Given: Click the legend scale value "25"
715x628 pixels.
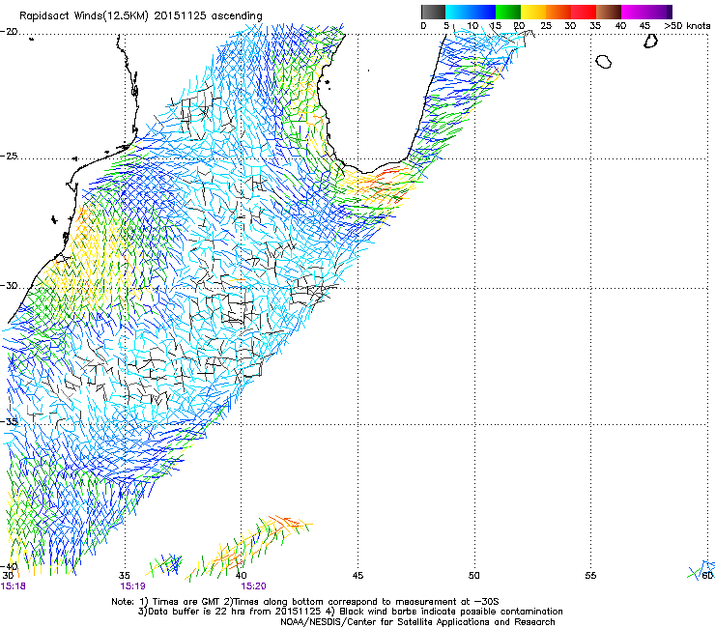Looking at the screenshot, I should click(x=546, y=26).
